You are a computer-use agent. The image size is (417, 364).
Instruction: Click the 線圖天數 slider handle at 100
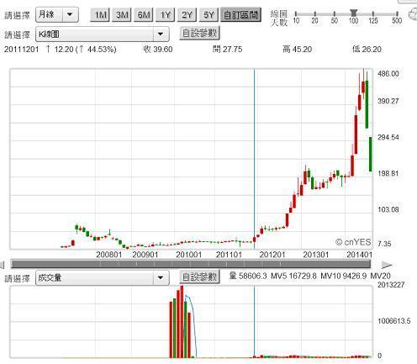coord(354,13)
